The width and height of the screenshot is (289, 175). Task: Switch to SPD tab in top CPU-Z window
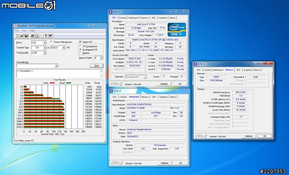pyautogui.click(x=154, y=18)
